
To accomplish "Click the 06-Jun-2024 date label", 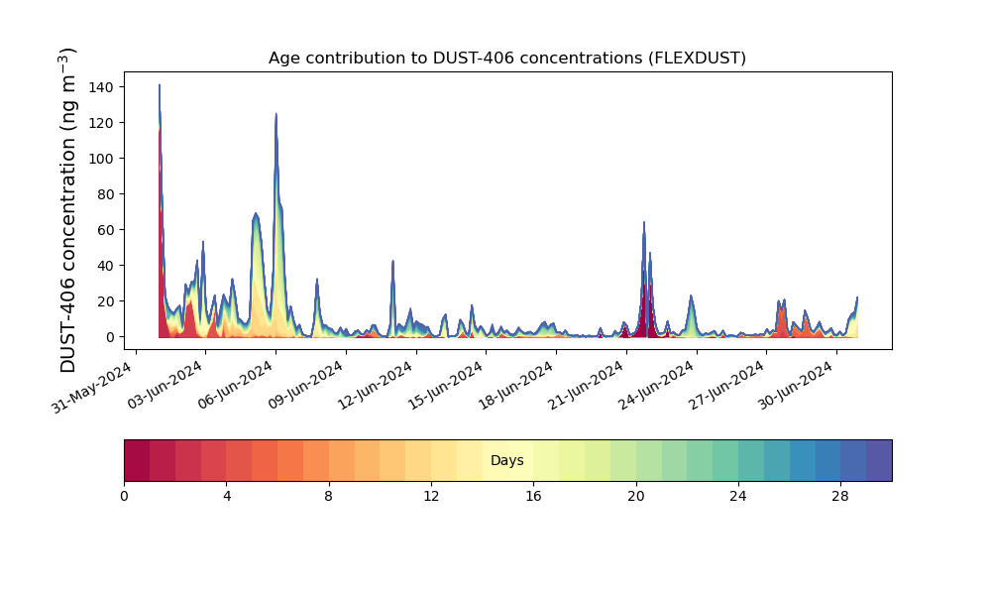I will pyautogui.click(x=236, y=385).
